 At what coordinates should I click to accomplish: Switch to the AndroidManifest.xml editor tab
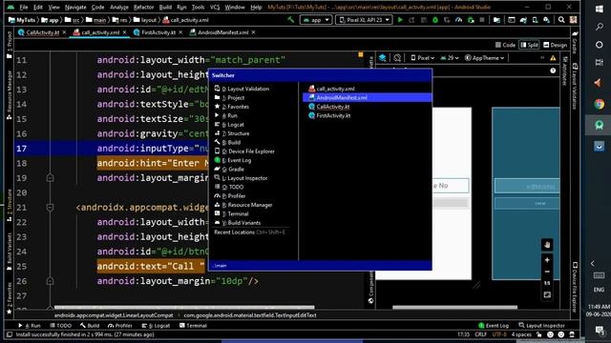(x=222, y=32)
